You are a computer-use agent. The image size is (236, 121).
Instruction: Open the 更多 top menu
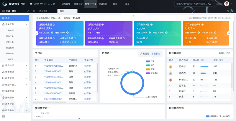(127, 4)
